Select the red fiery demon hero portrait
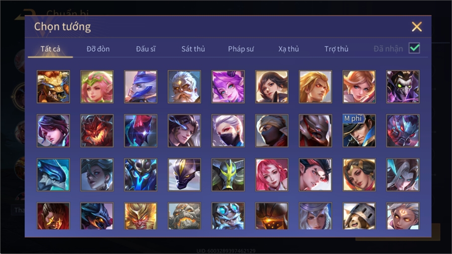The width and height of the screenshot is (452, 254). pos(97,131)
